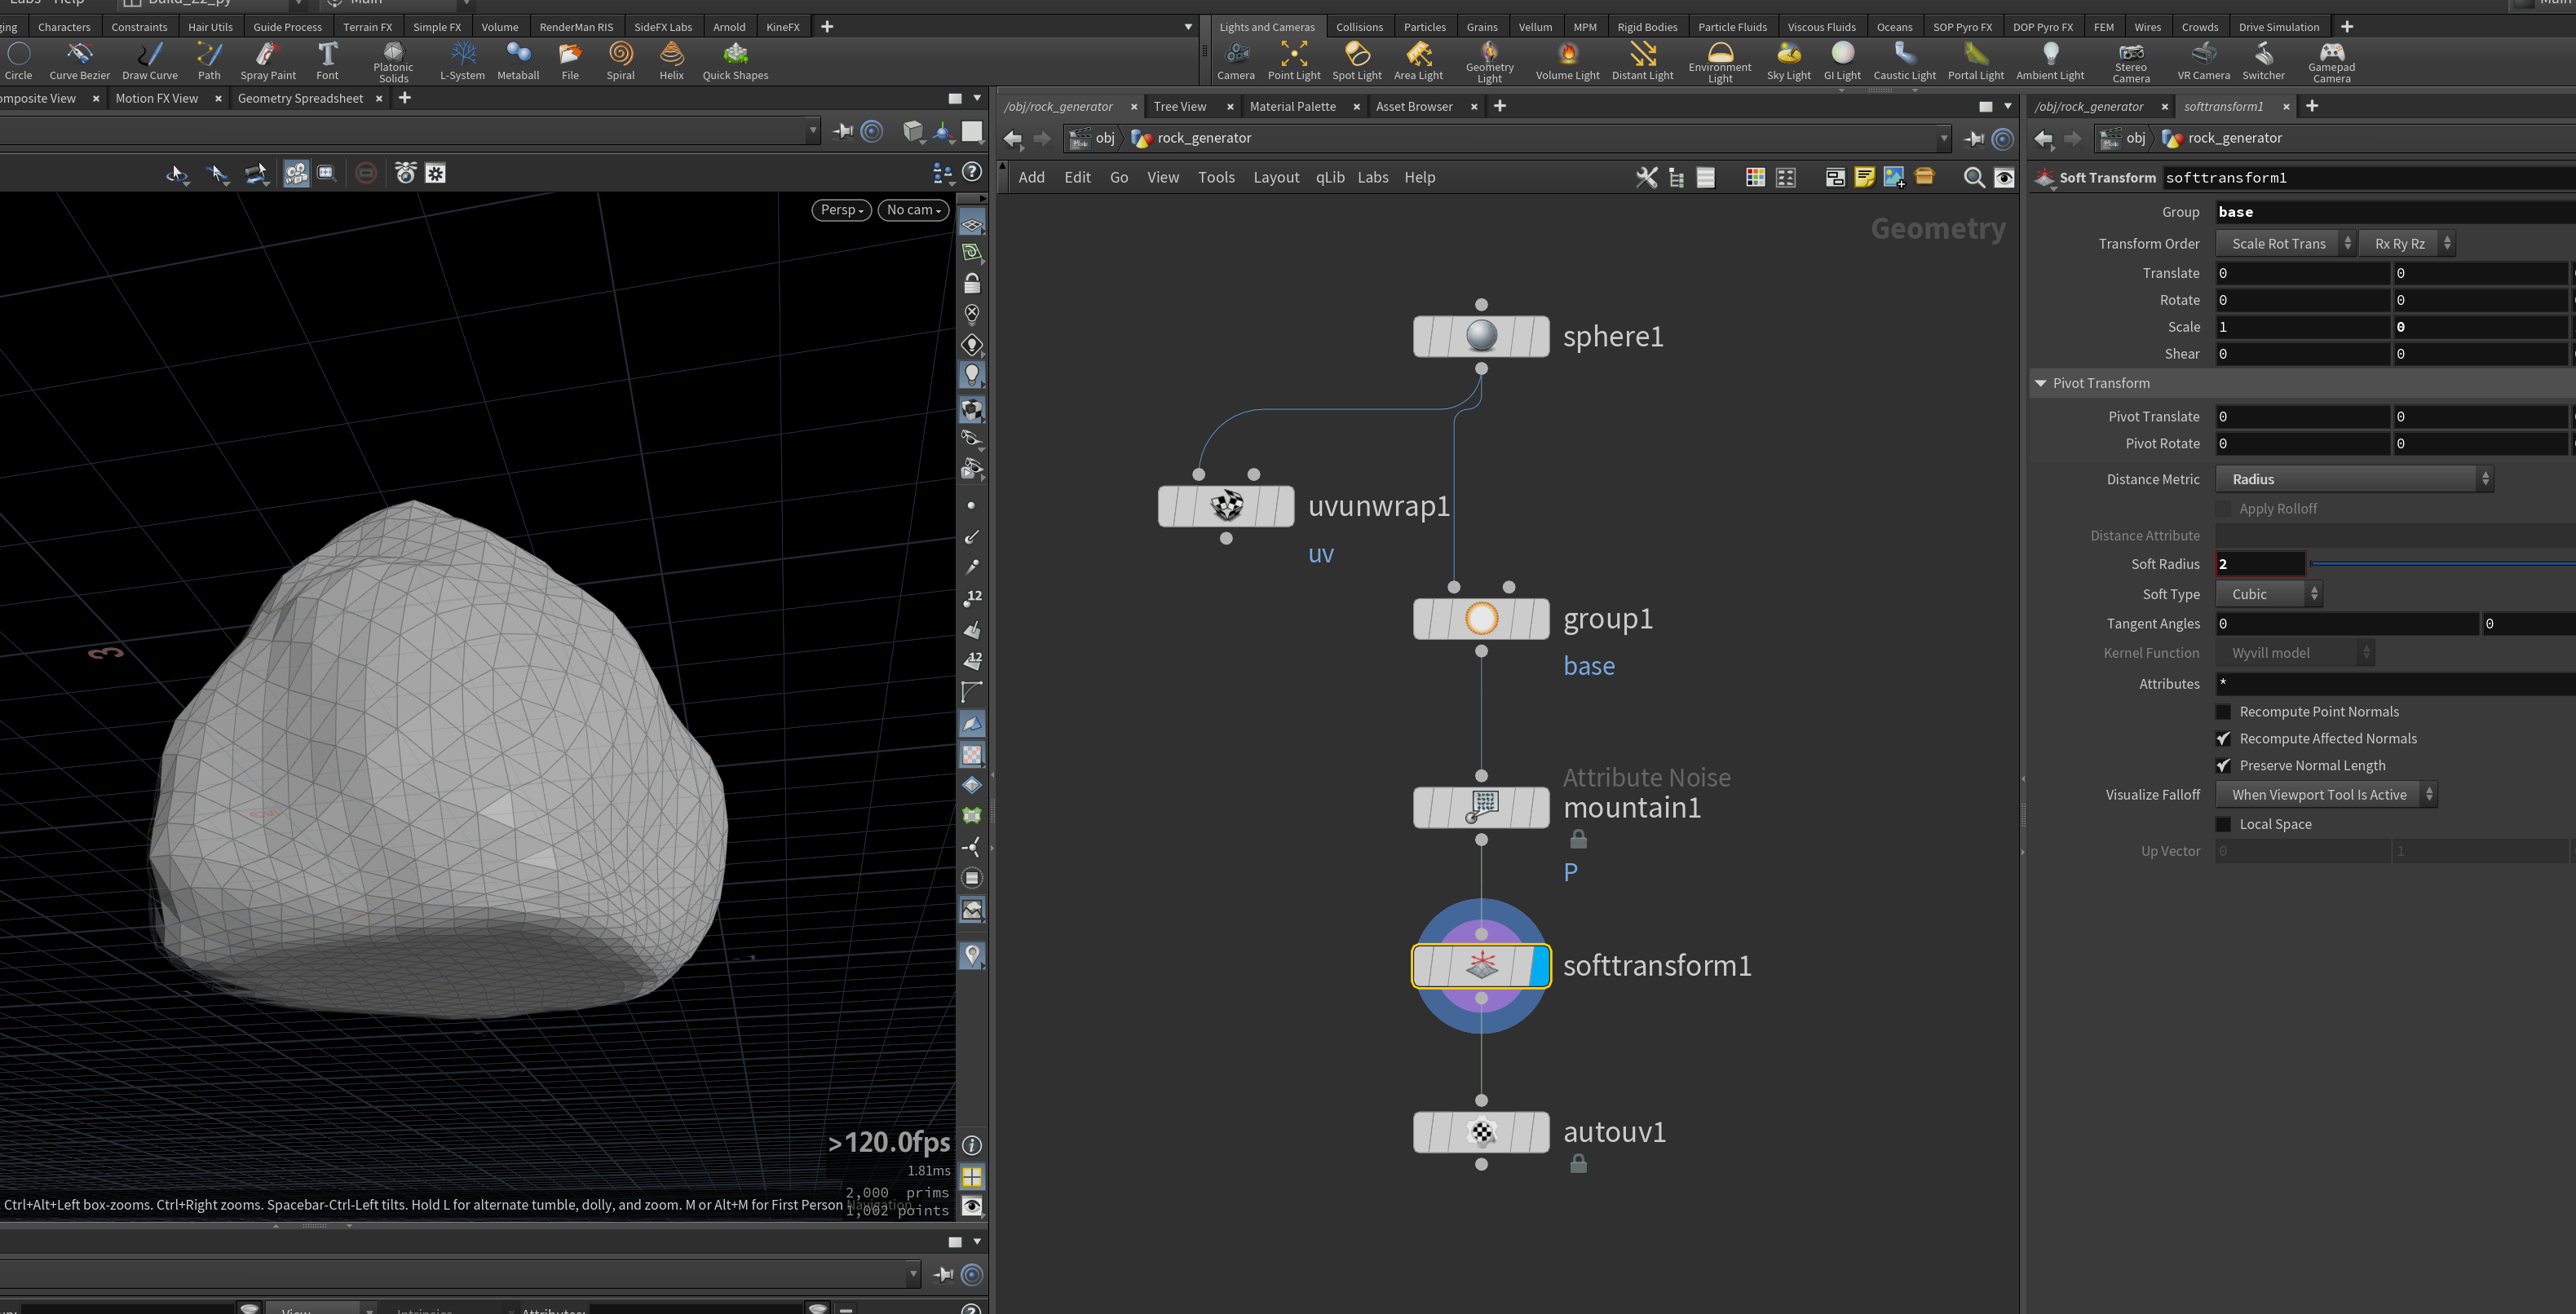Switch to the Material Palette tab
Viewport: 2576px width, 1314px height.
(x=1292, y=106)
